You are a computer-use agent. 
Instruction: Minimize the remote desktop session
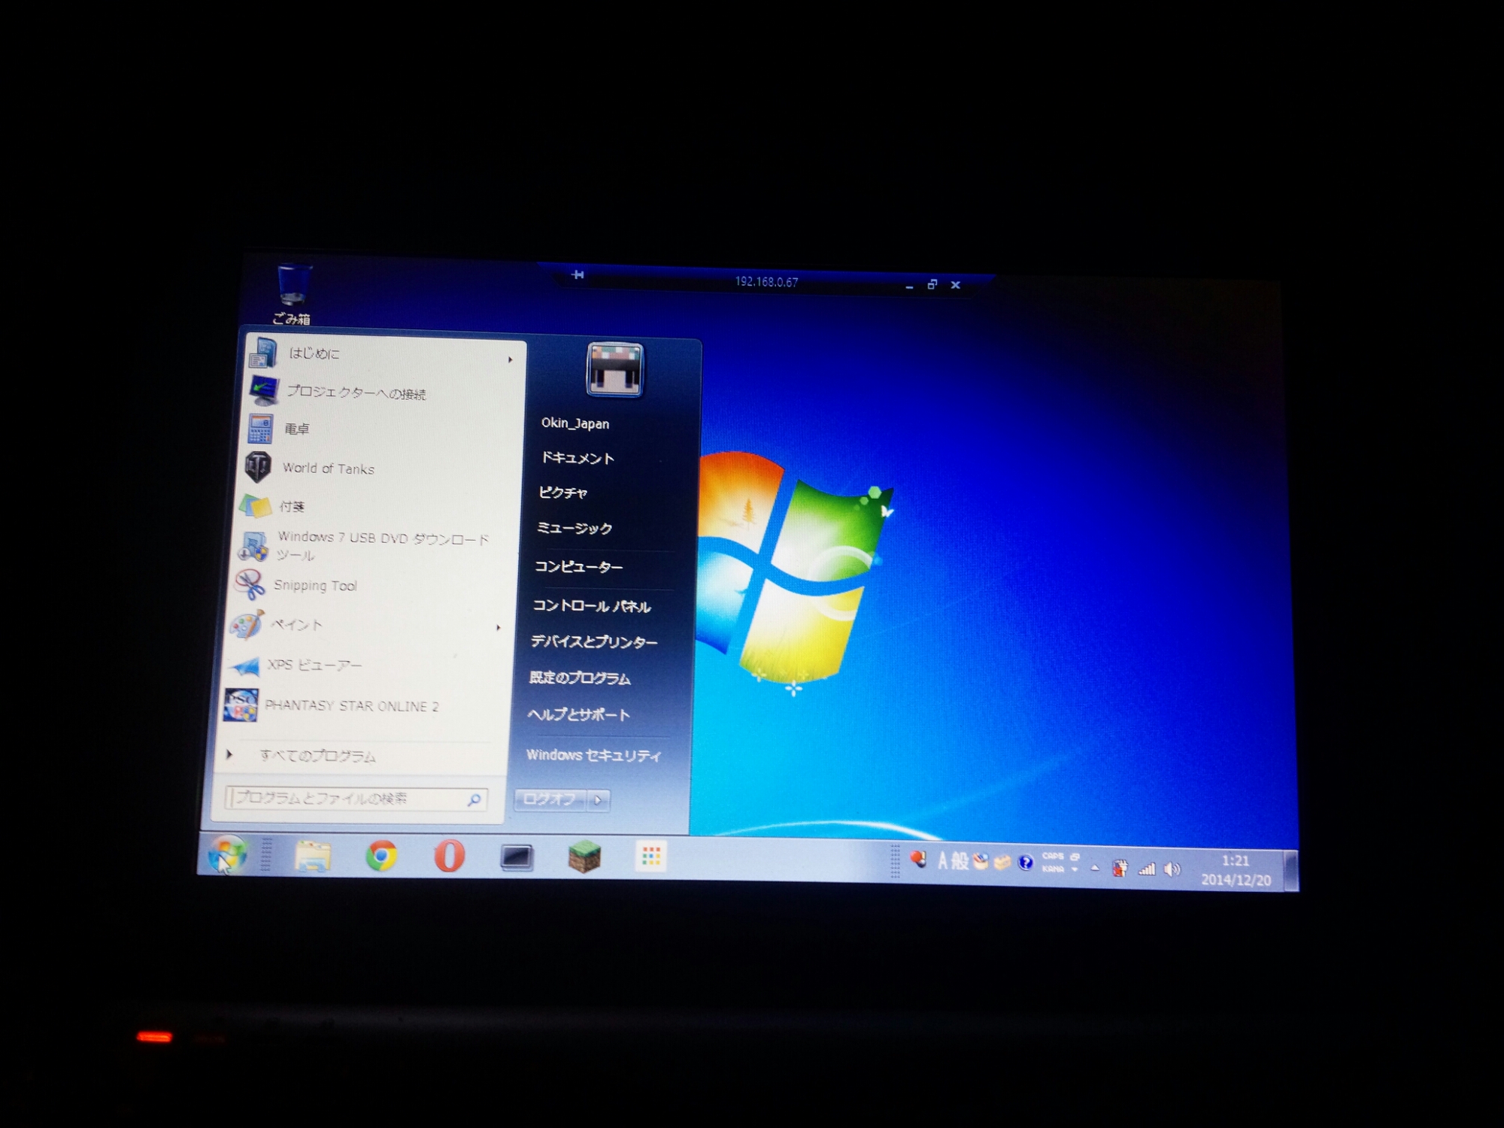pyautogui.click(x=909, y=286)
